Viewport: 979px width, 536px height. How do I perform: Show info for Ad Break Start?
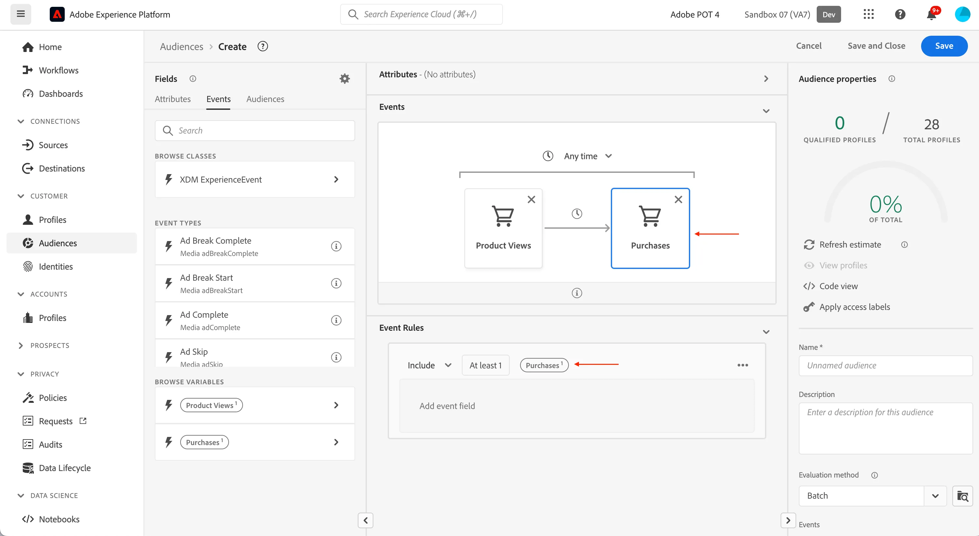click(x=336, y=283)
